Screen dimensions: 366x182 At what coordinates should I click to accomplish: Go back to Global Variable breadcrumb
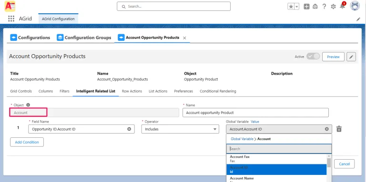(x=242, y=139)
